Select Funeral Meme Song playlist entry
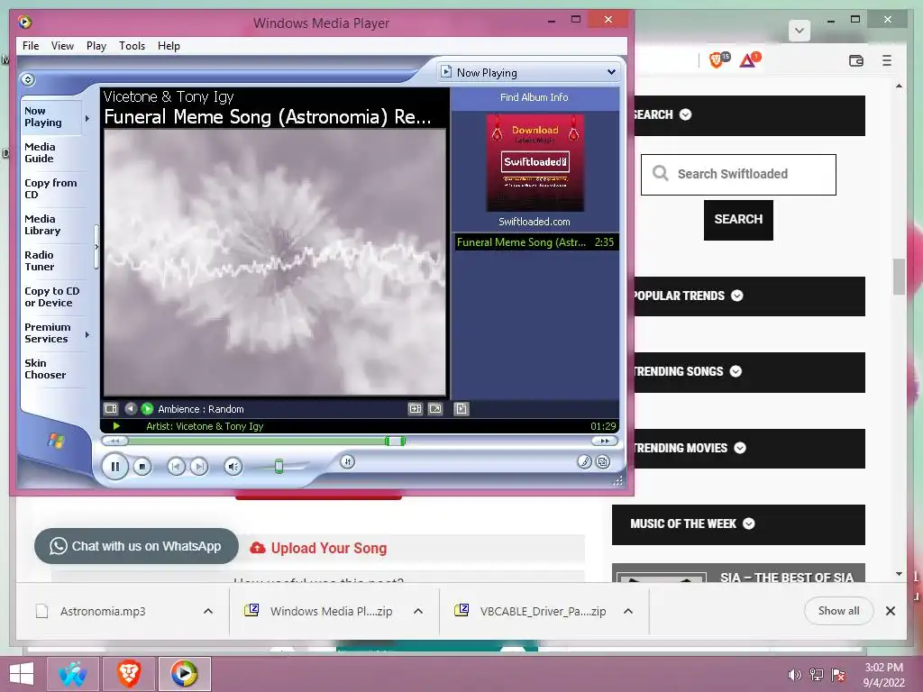The image size is (923, 692). [535, 241]
